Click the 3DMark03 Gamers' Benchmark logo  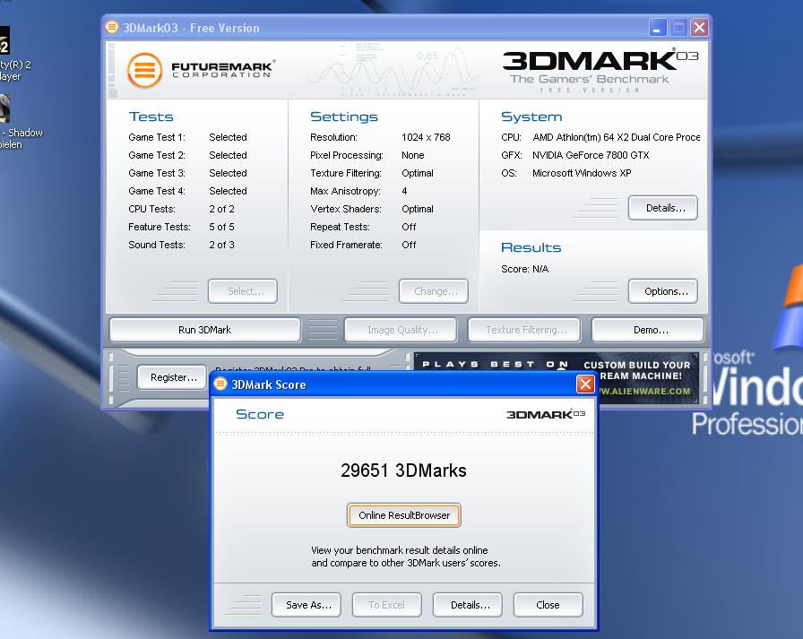click(x=600, y=71)
